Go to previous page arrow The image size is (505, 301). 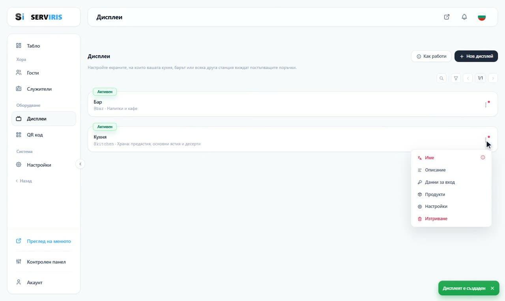(468, 78)
